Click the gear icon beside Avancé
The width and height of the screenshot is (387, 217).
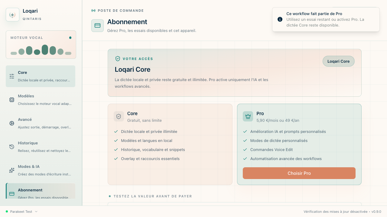click(12, 123)
